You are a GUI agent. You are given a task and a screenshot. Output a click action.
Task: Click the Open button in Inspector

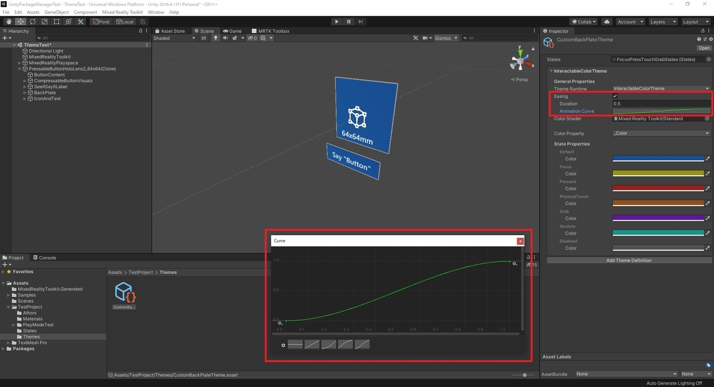click(704, 48)
